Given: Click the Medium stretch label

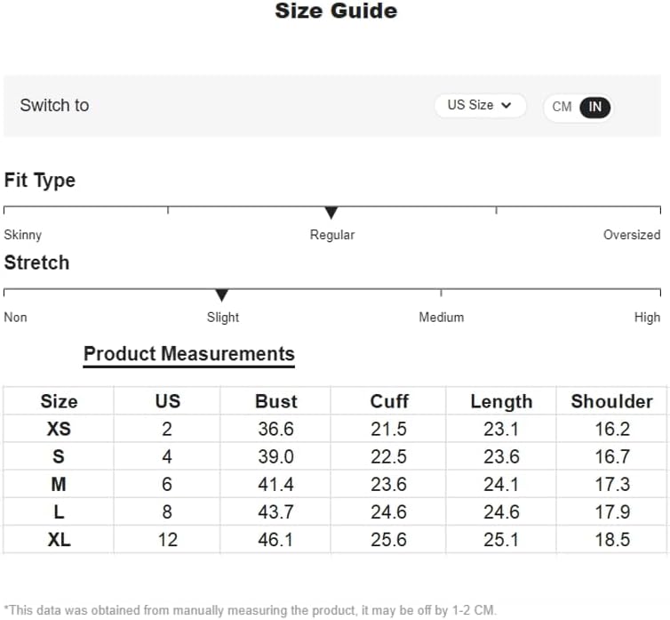Looking at the screenshot, I should pyautogui.click(x=442, y=318).
